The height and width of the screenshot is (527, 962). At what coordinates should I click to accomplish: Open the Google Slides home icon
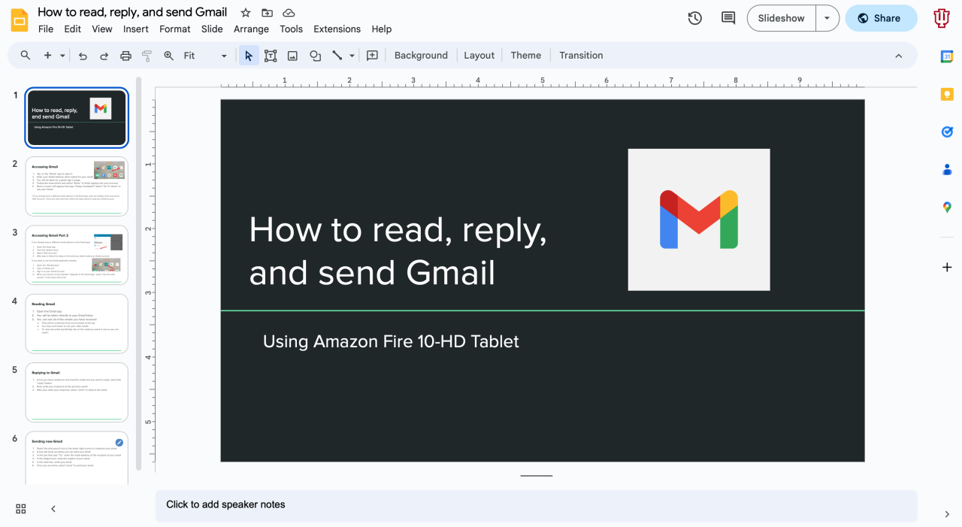click(x=20, y=20)
